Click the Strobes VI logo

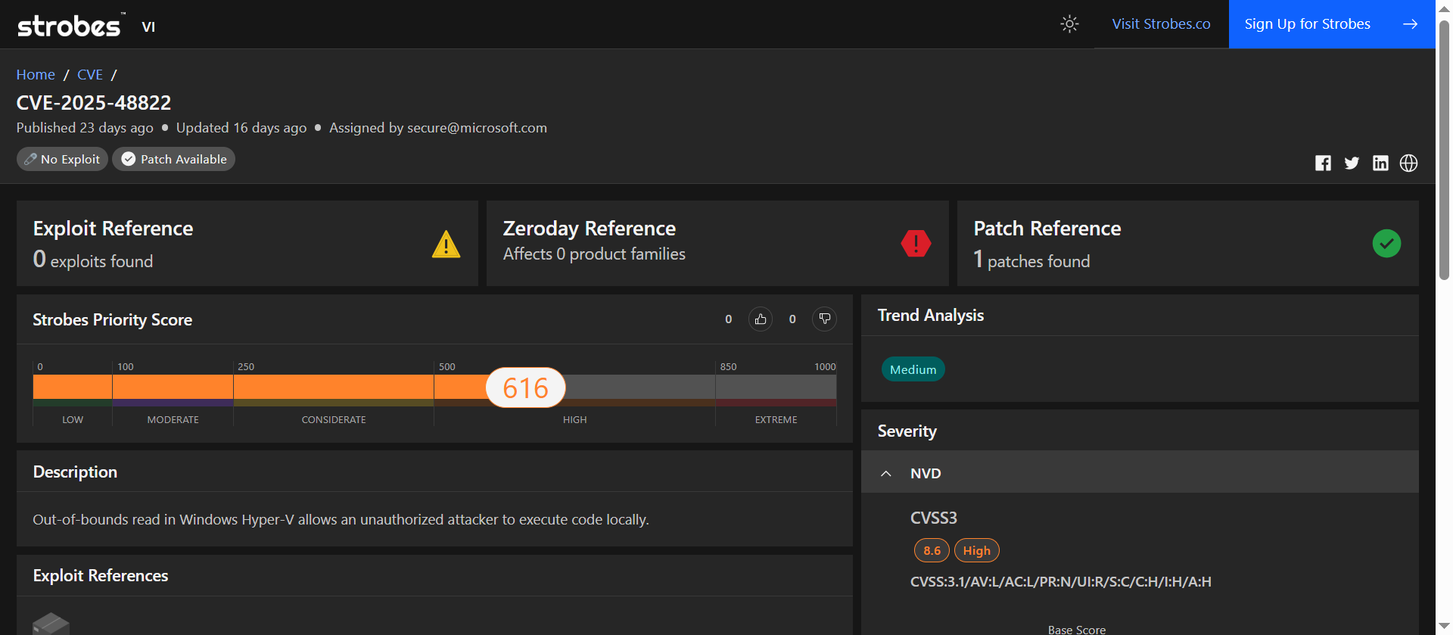pyautogui.click(x=86, y=26)
